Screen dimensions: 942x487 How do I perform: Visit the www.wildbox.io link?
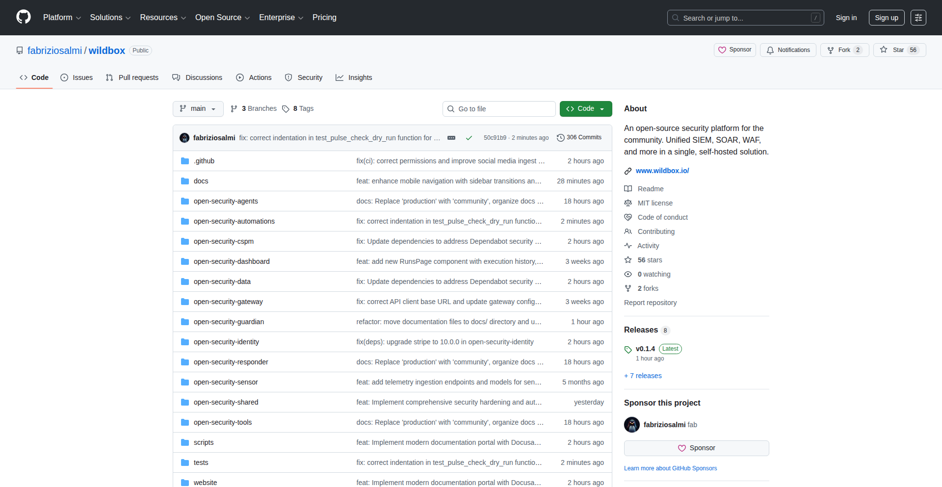pos(662,171)
